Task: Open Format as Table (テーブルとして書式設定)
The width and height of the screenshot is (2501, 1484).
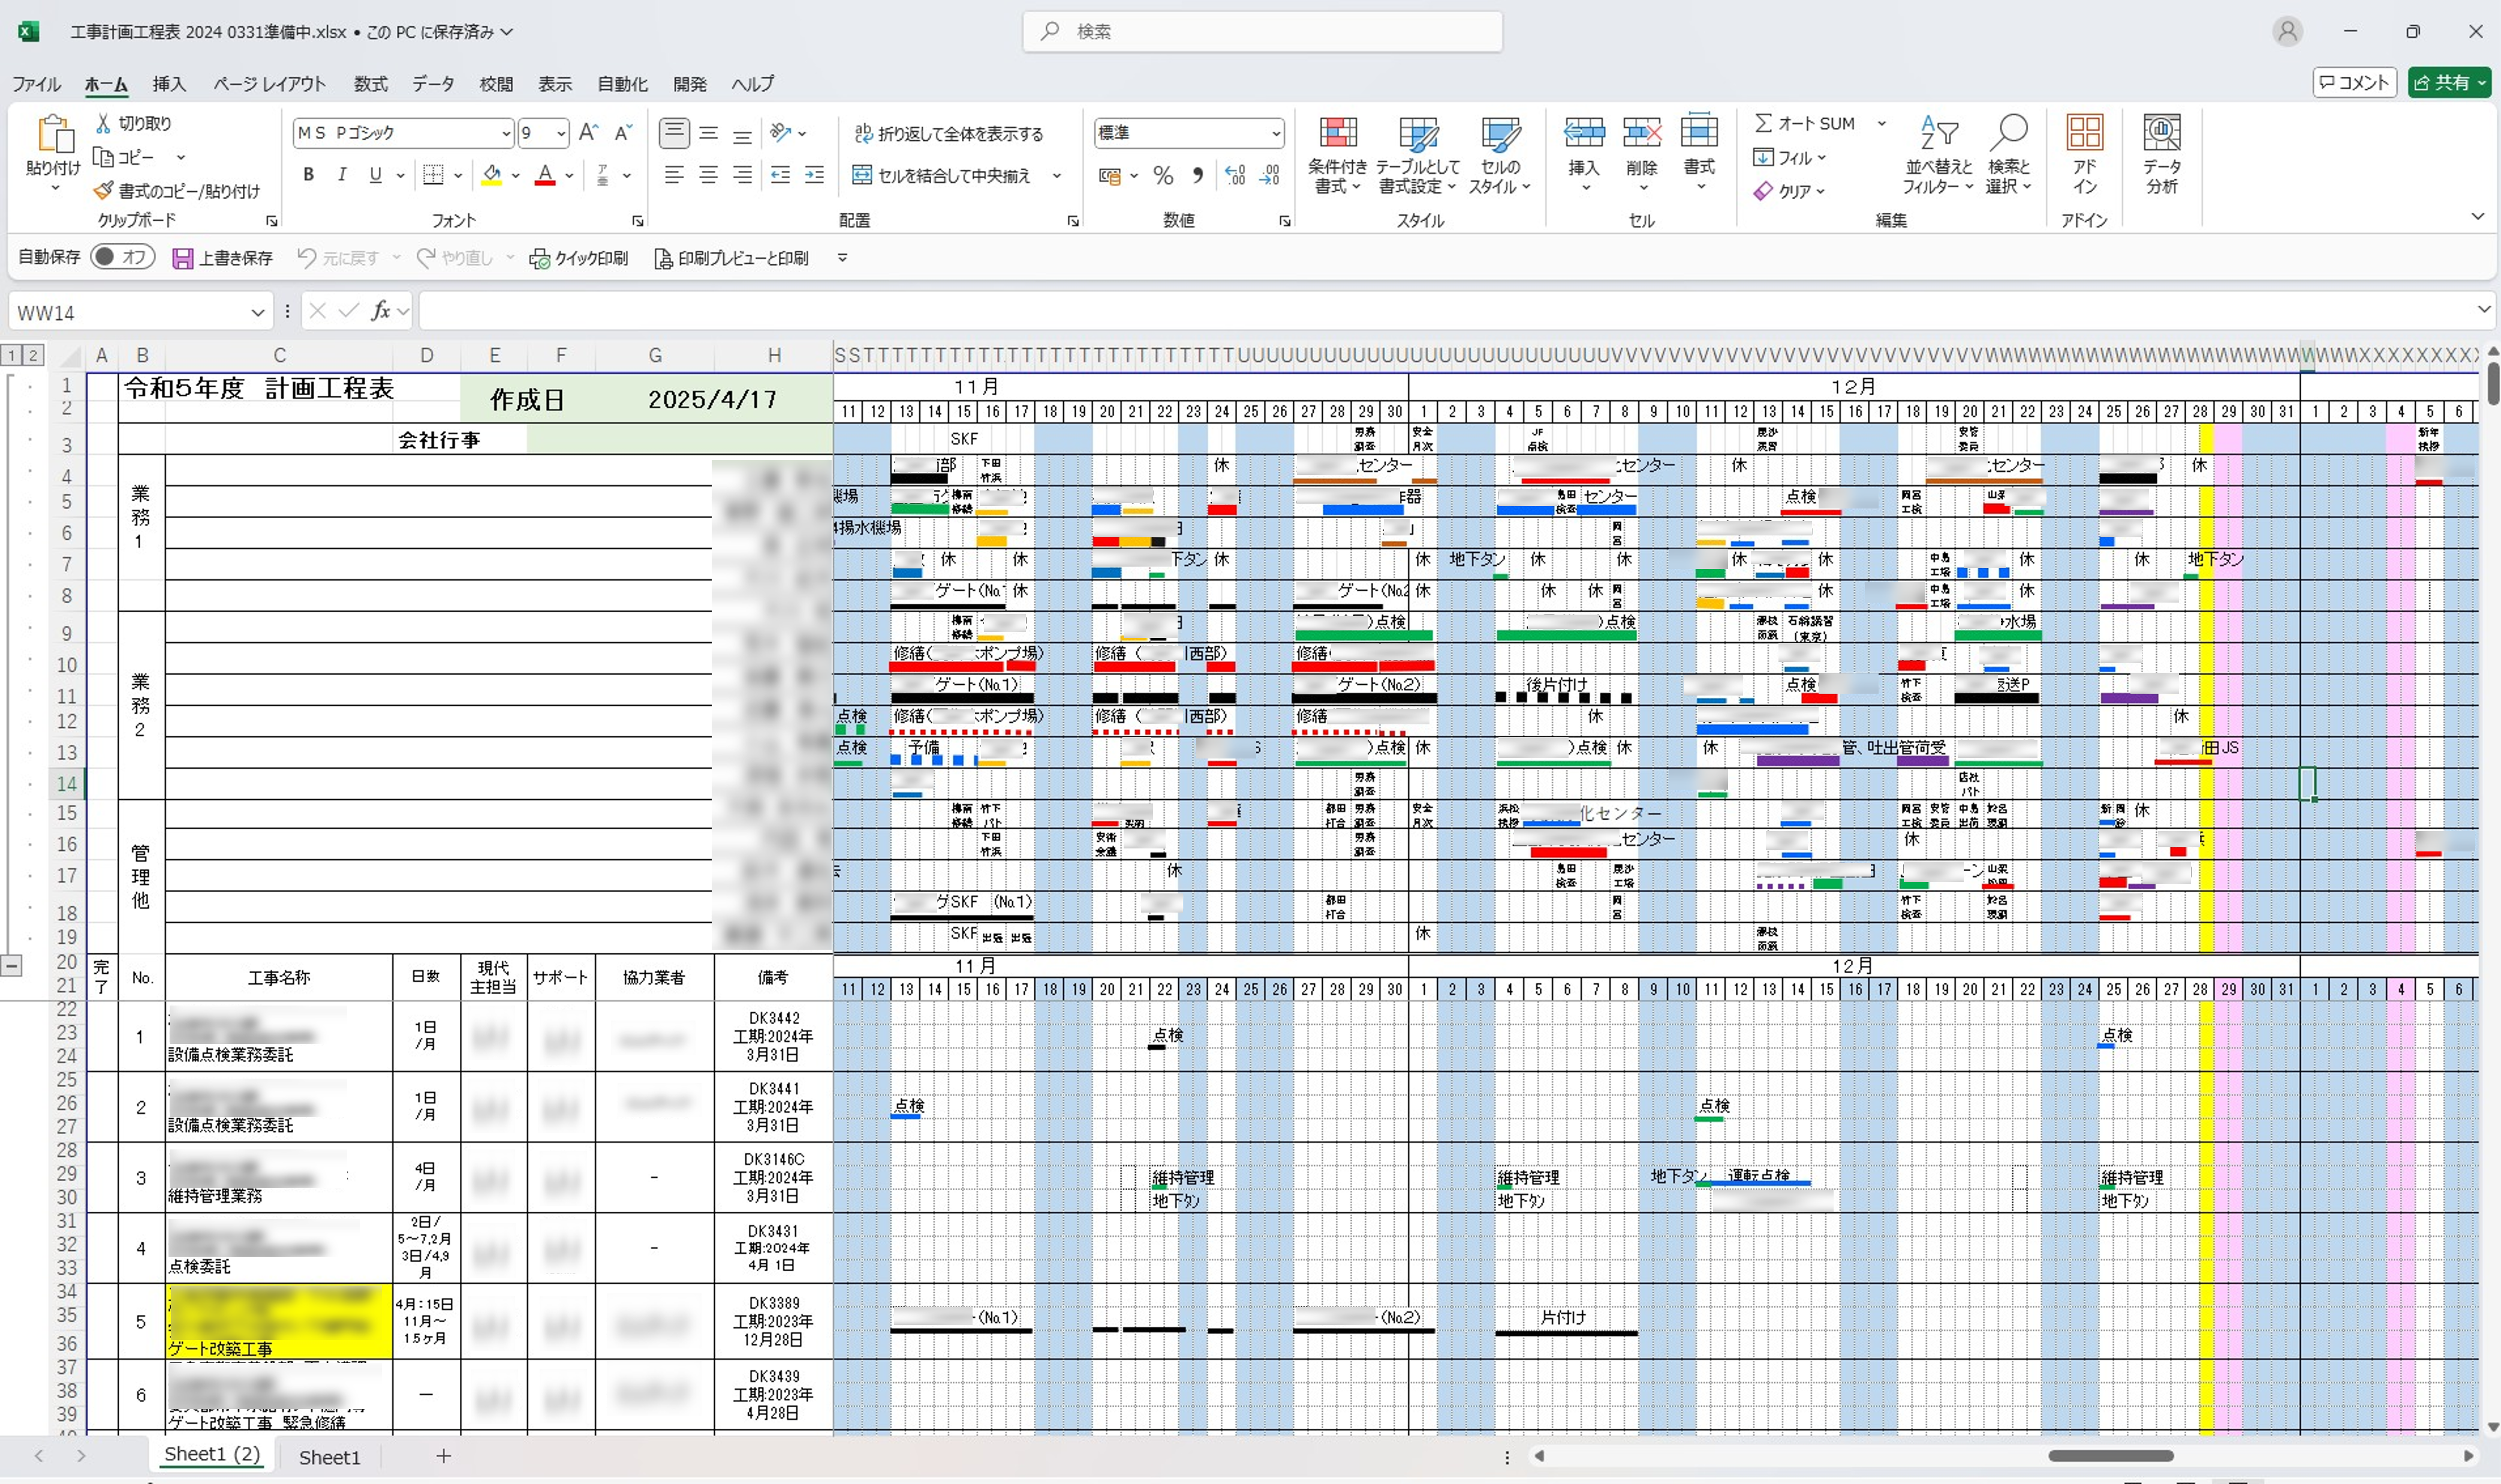Action: pos(1417,155)
